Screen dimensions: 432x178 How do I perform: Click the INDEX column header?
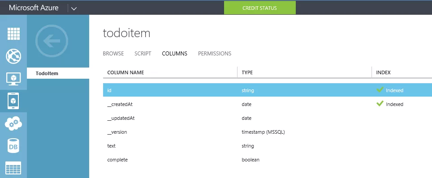coord(383,72)
